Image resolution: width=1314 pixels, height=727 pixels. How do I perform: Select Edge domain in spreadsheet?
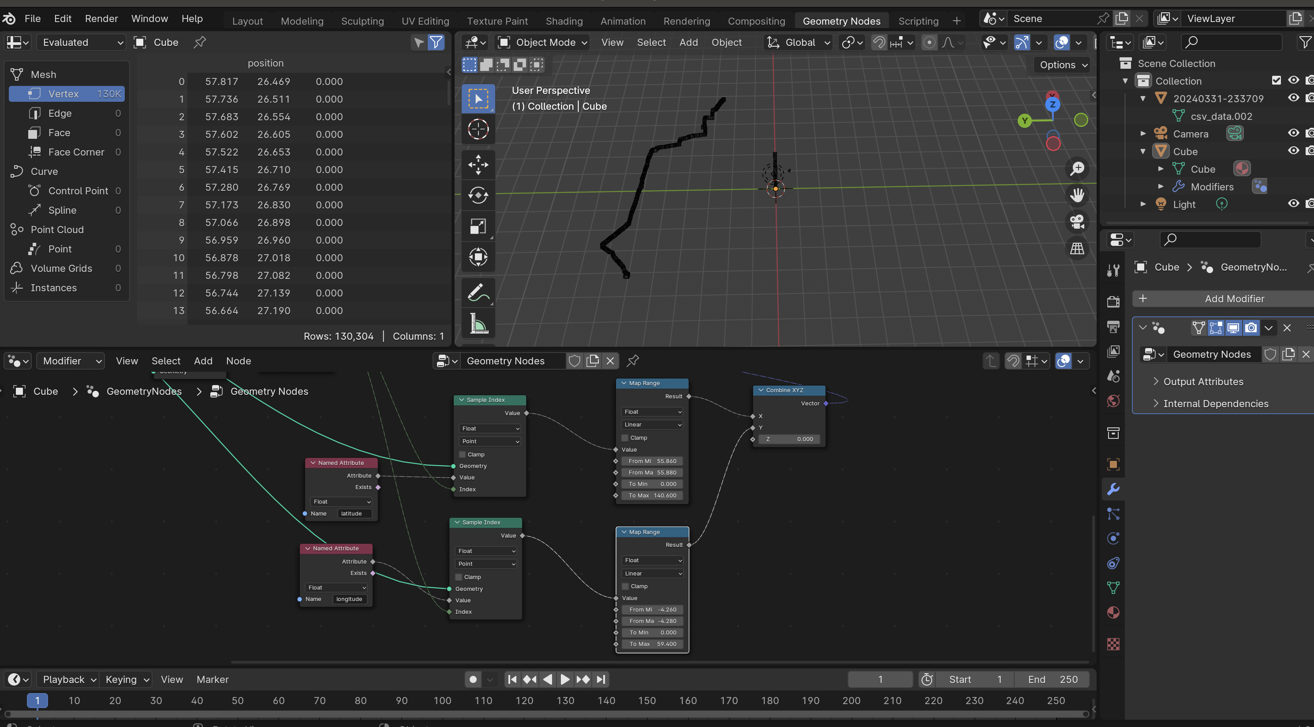66,113
